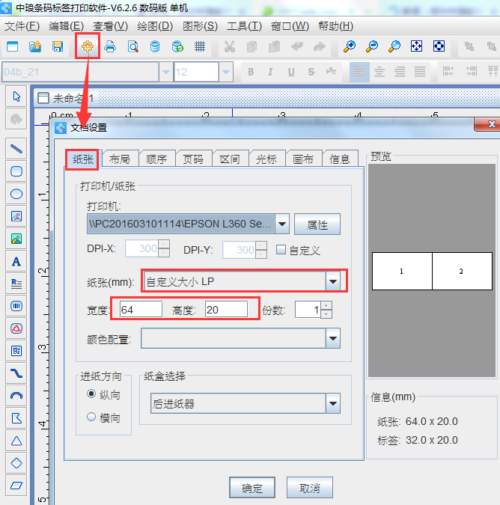Select the line drawing tool
The height and width of the screenshot is (505, 500).
[x=16, y=148]
